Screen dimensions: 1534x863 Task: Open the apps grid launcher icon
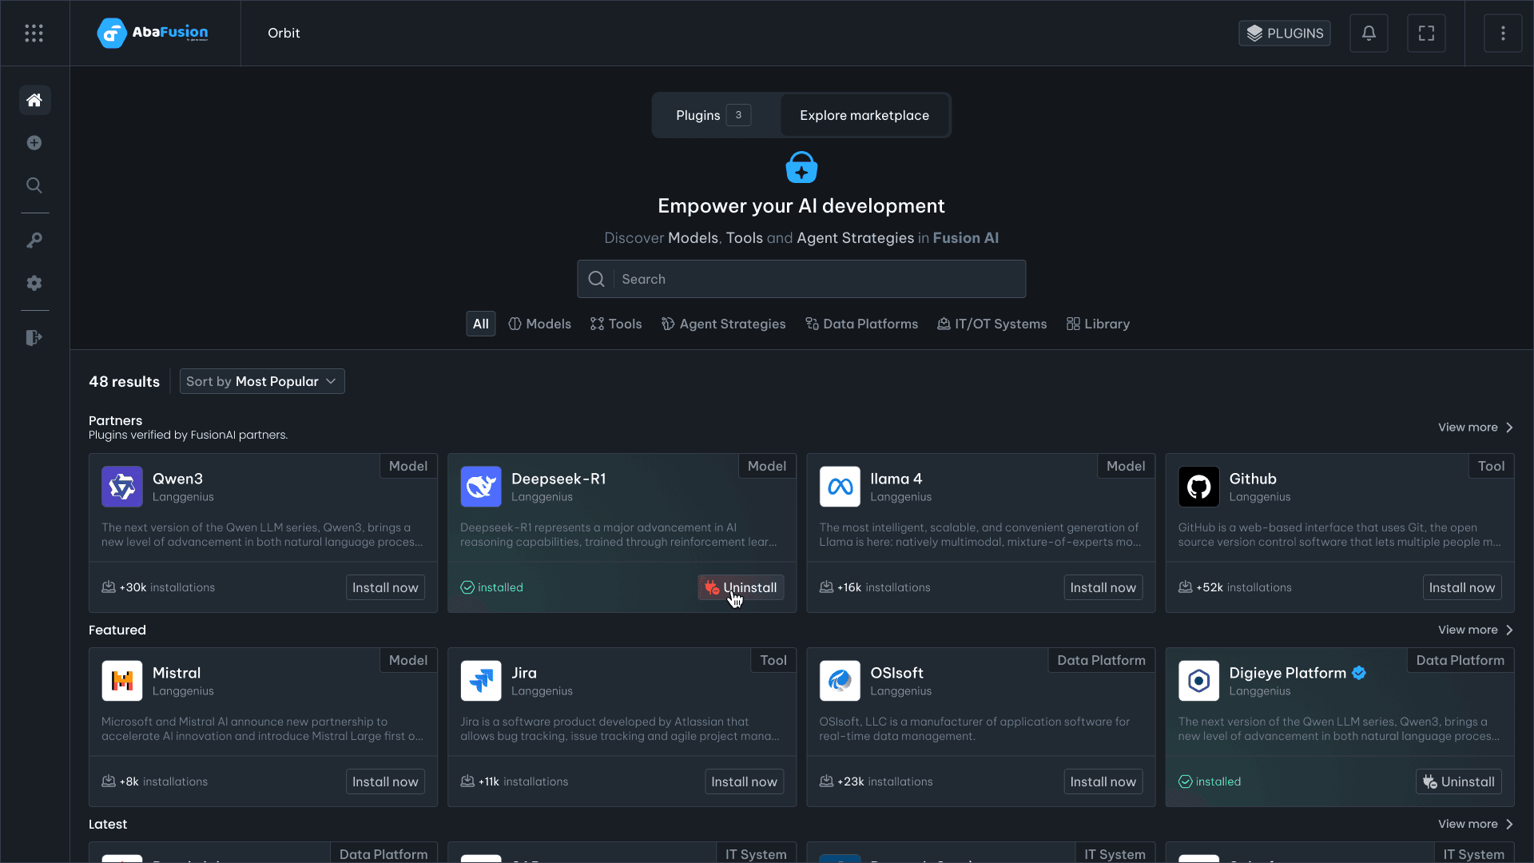click(34, 33)
